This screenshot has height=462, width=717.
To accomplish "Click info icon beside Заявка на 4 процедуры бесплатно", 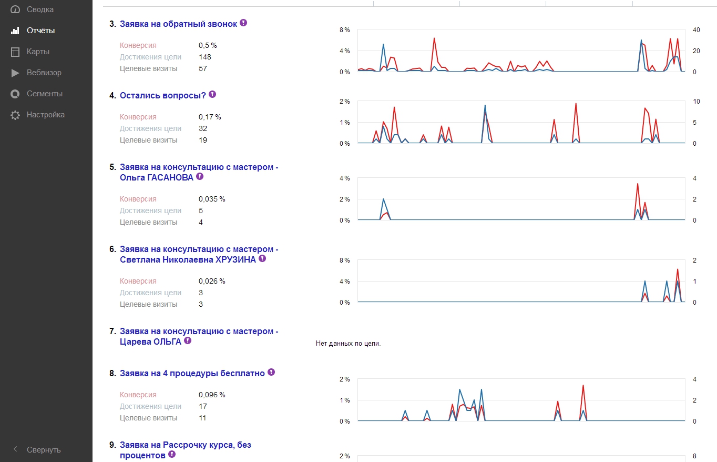I will point(271,373).
